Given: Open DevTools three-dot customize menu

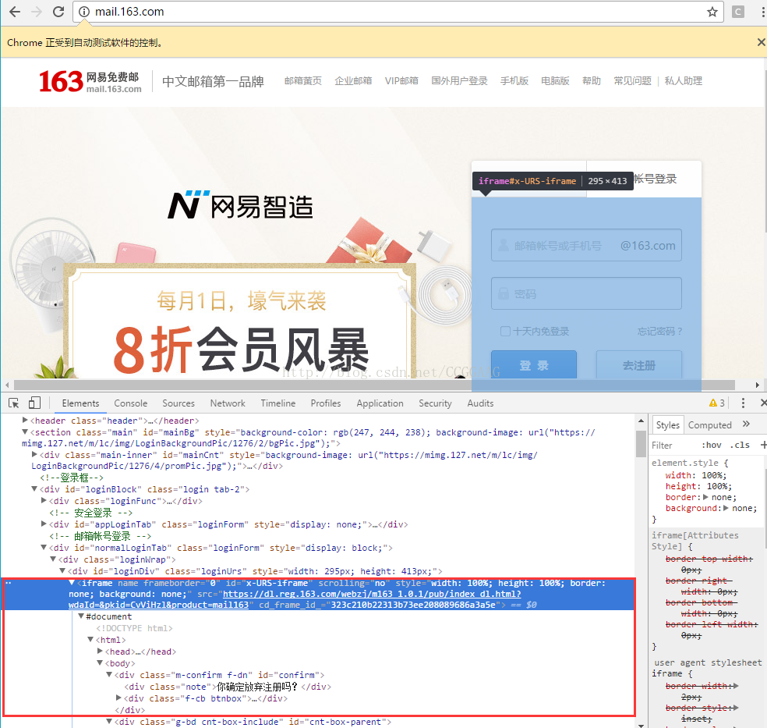Looking at the screenshot, I should tap(743, 403).
